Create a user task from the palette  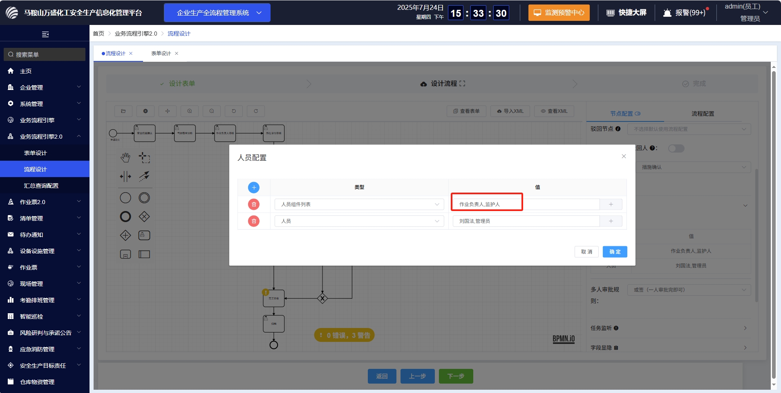[x=144, y=236]
